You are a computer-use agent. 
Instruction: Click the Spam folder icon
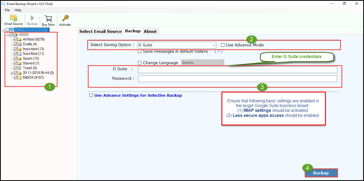20,59
